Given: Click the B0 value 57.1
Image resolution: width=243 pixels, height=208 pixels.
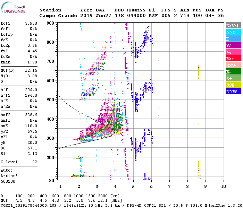Looking at the screenshot, I should click(32, 148).
